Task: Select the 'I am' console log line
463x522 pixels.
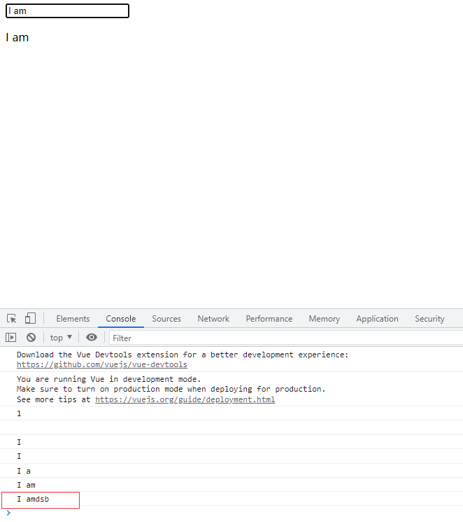Action: coord(231,485)
